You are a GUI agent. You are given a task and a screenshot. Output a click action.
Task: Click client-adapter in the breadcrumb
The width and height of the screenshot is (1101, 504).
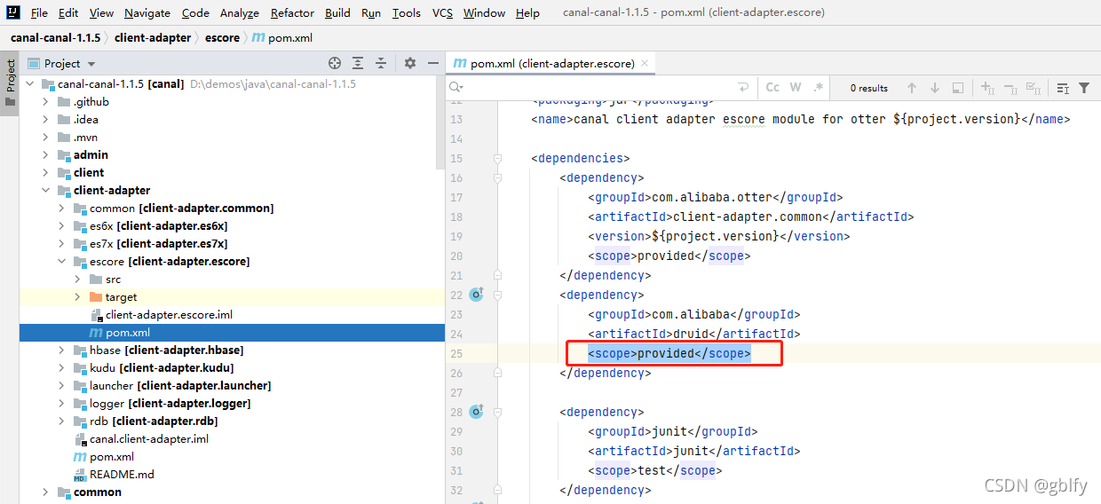coord(153,37)
